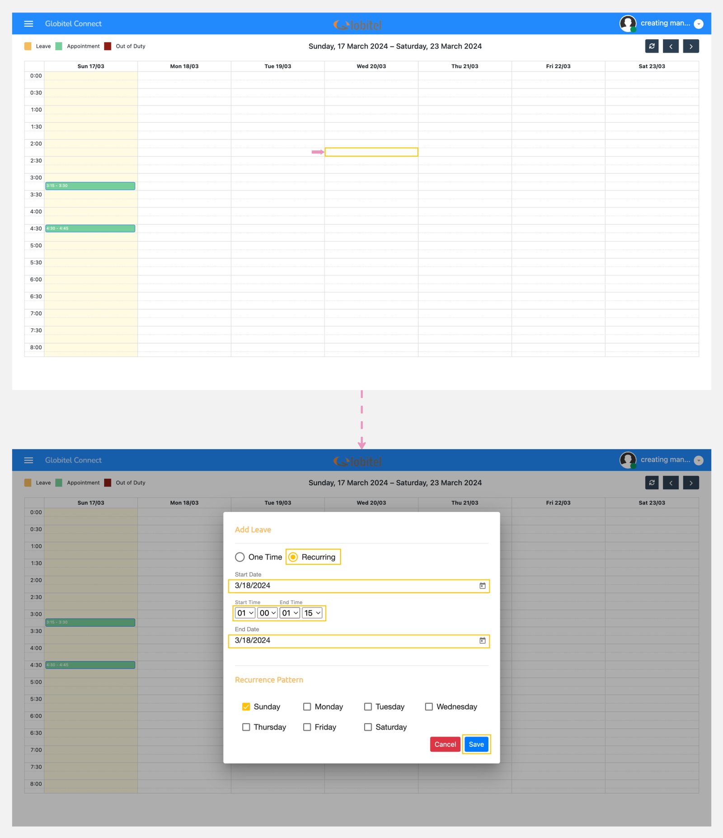Uncheck the Sunday recurrence checkbox
723x838 pixels.
coord(246,707)
